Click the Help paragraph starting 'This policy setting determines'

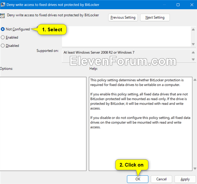137,82
